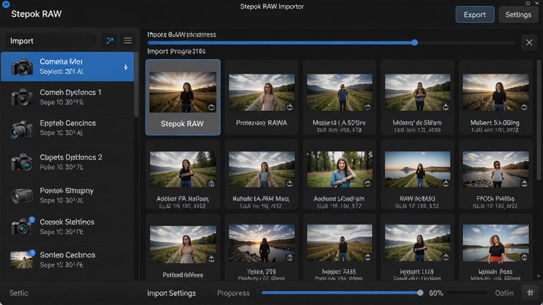Open the hamburger menu in the sidebar header
The height and width of the screenshot is (305, 543).
[x=128, y=41]
